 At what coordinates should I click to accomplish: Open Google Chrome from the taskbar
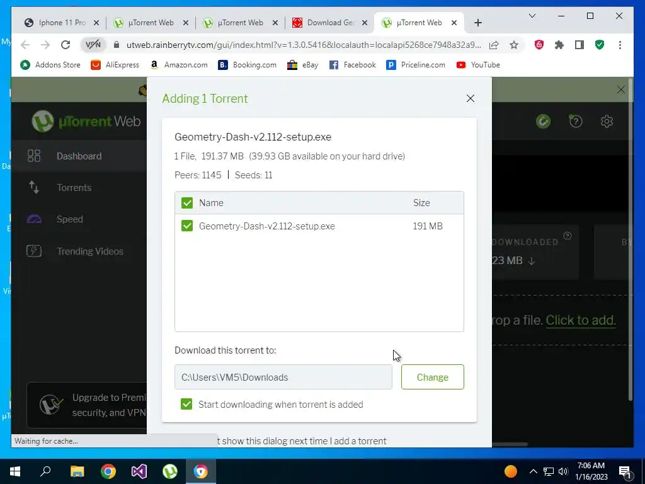click(x=108, y=471)
